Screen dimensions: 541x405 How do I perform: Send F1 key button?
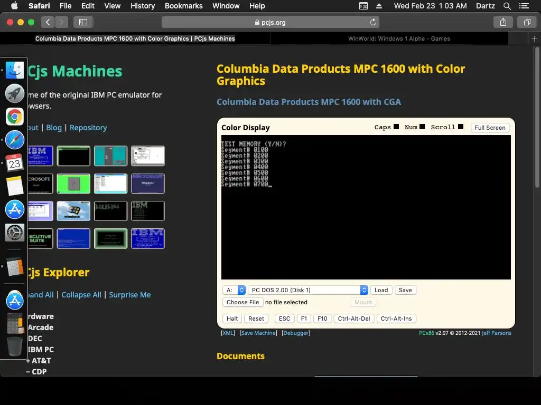[304, 319]
